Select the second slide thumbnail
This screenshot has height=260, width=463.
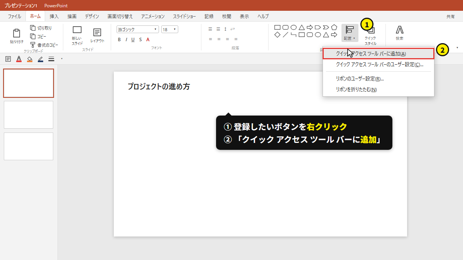[29, 115]
